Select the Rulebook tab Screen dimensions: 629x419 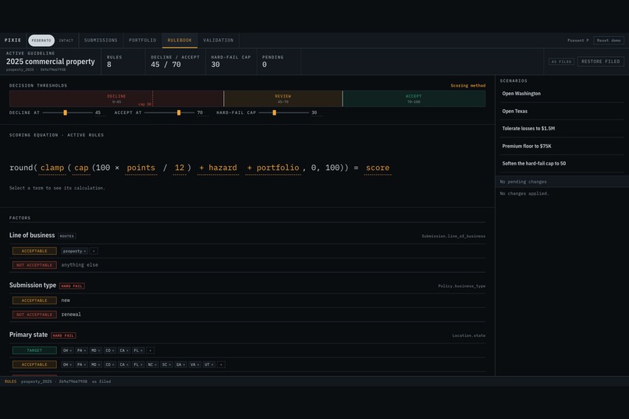coord(179,41)
